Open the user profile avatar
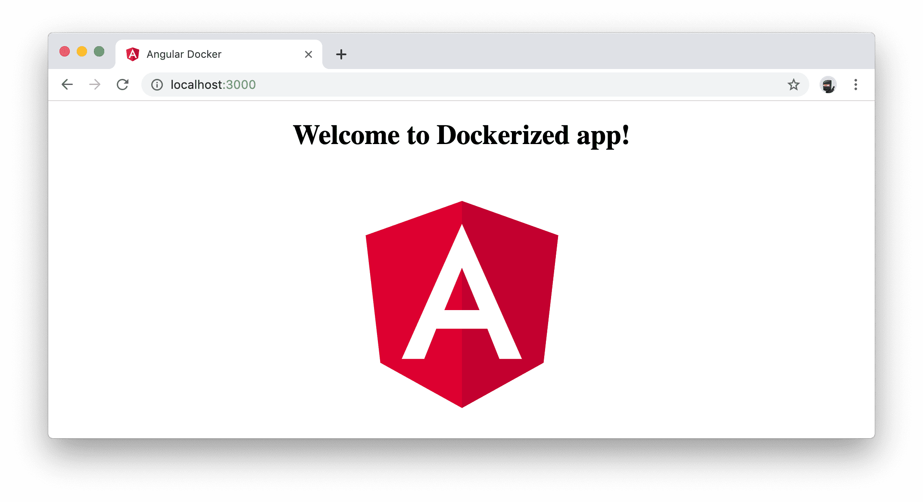The width and height of the screenshot is (923, 502). tap(828, 85)
